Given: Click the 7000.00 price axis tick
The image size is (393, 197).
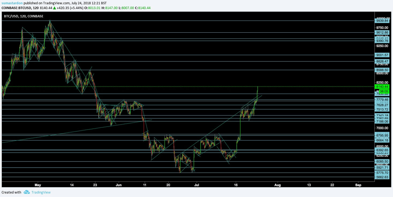Looking at the screenshot, I should coord(382,128).
